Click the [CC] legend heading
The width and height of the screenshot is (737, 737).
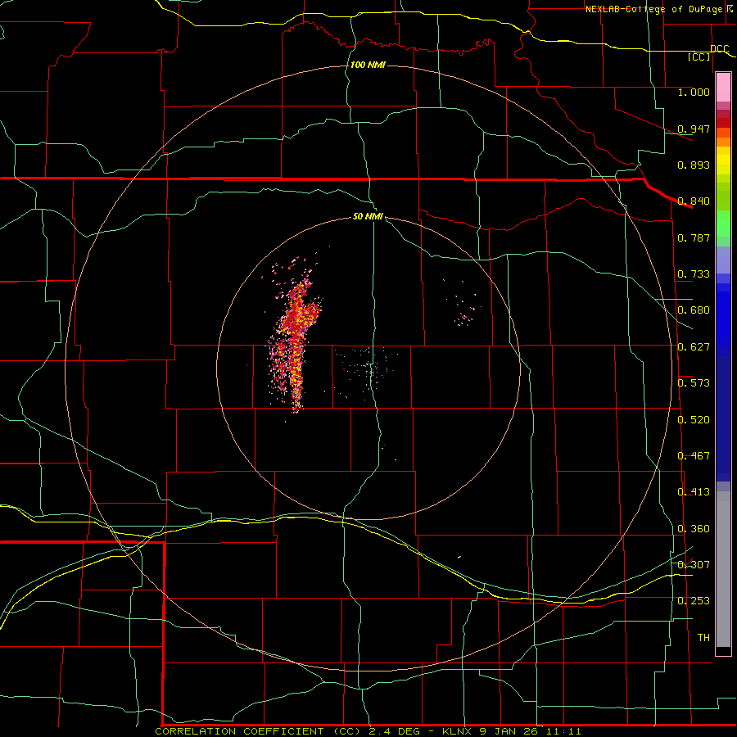pos(699,57)
